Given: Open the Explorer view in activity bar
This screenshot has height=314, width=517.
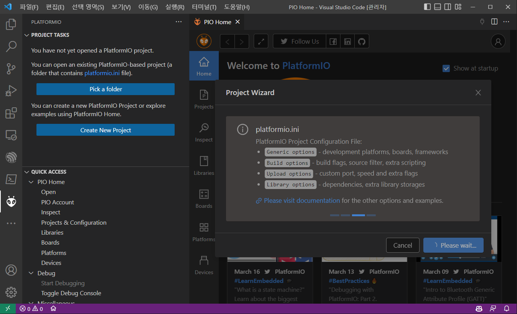Looking at the screenshot, I should coord(11,25).
